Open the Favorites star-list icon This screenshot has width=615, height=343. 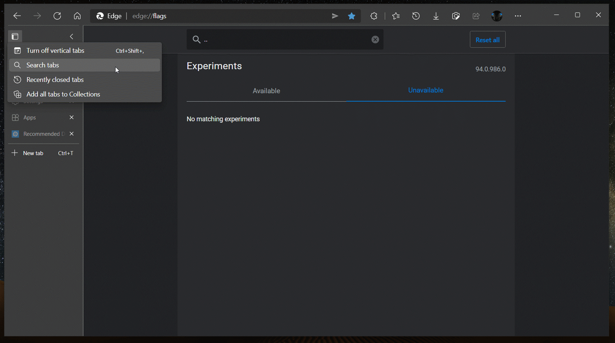(x=396, y=16)
